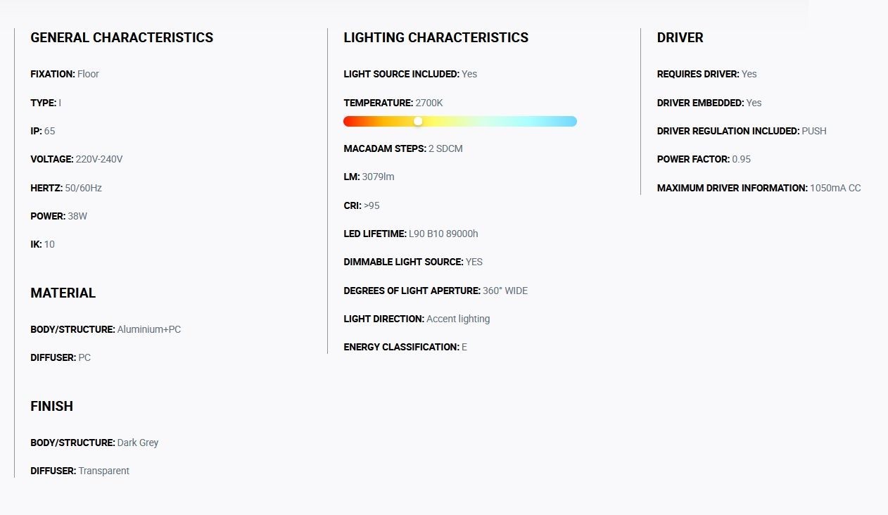888x515 pixels.
Task: Click the Temperature: 2700K line
Action: 393,103
